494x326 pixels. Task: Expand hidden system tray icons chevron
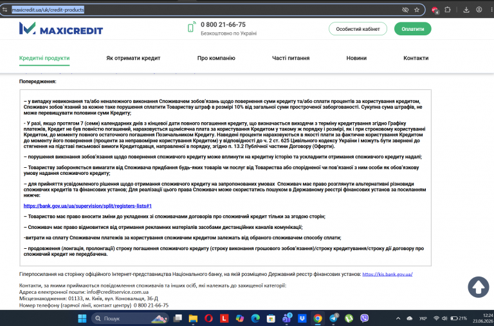pyautogui.click(x=398, y=318)
